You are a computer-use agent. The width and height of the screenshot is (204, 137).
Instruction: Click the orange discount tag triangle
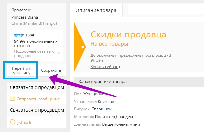[x=80, y=47]
